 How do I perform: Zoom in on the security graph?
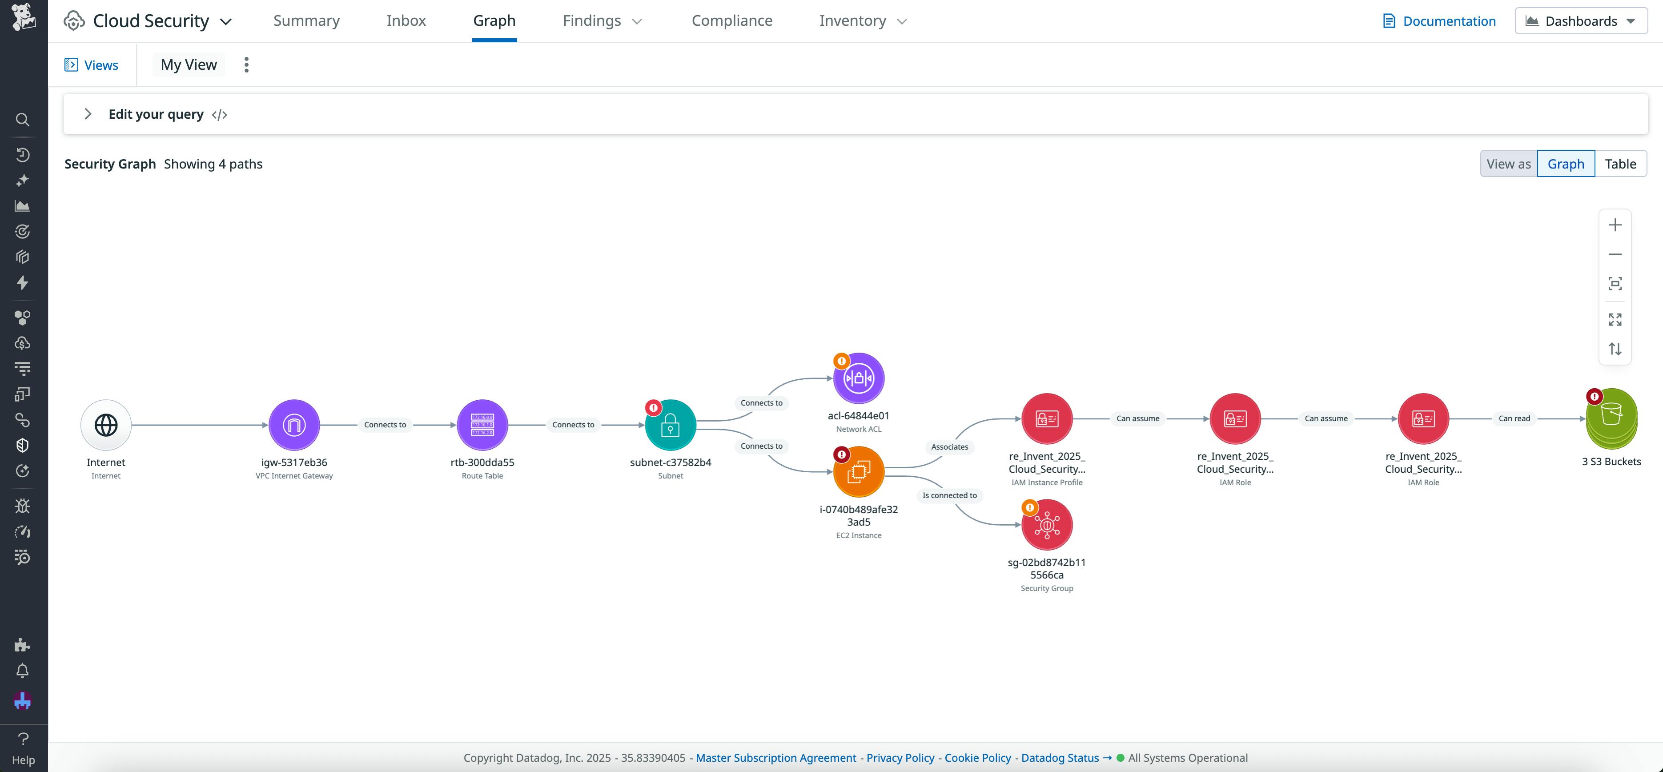[x=1616, y=225]
